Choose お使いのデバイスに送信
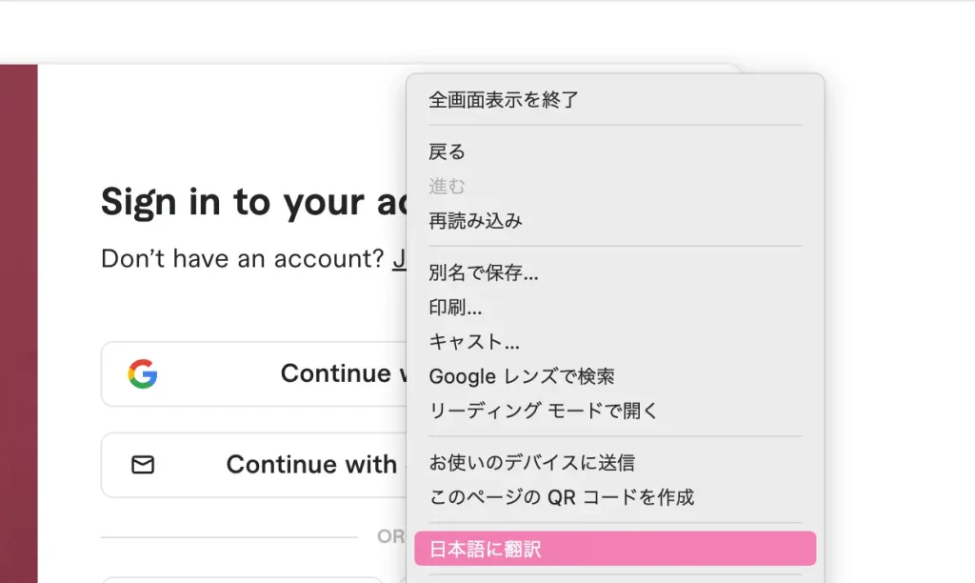The height and width of the screenshot is (583, 975). coord(531,463)
